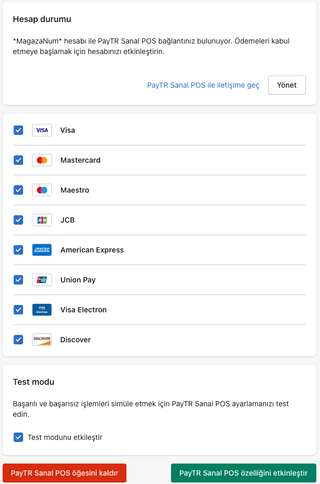Click green 'PayTR Sanal POS özelliğini etkinleştir' button
This screenshot has width=320, height=484.
[243, 473]
